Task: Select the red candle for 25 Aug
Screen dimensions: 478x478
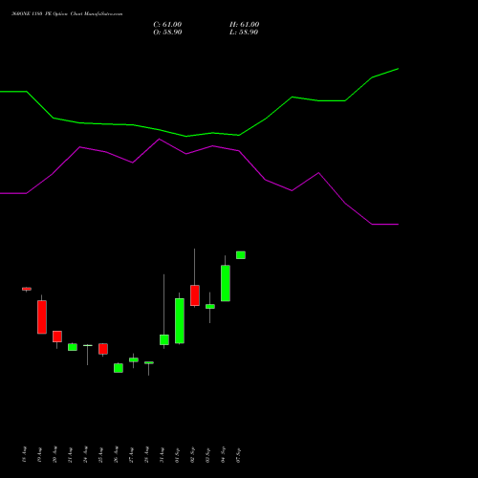Action: click(x=103, y=349)
